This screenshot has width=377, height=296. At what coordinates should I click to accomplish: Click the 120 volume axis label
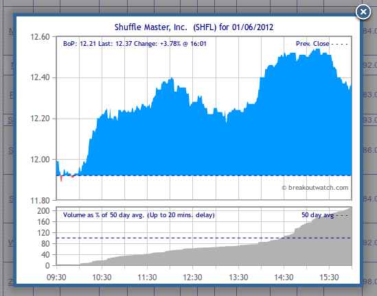pos(43,233)
